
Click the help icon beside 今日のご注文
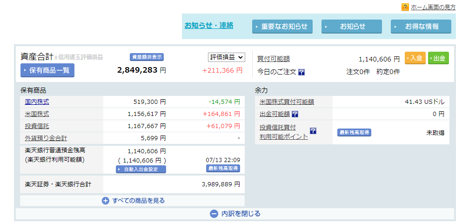coord(301,72)
